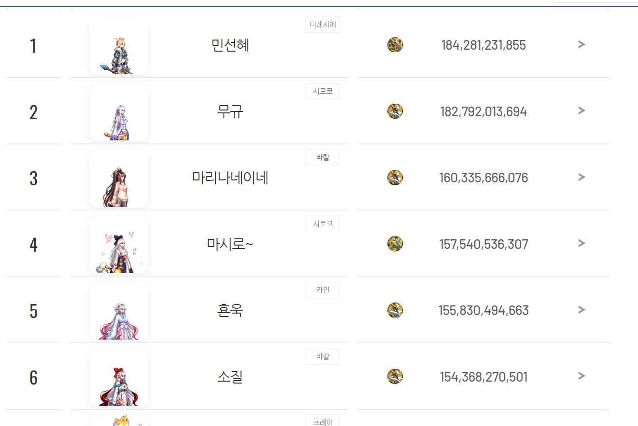Click the 디레지에 server tag

[323, 25]
